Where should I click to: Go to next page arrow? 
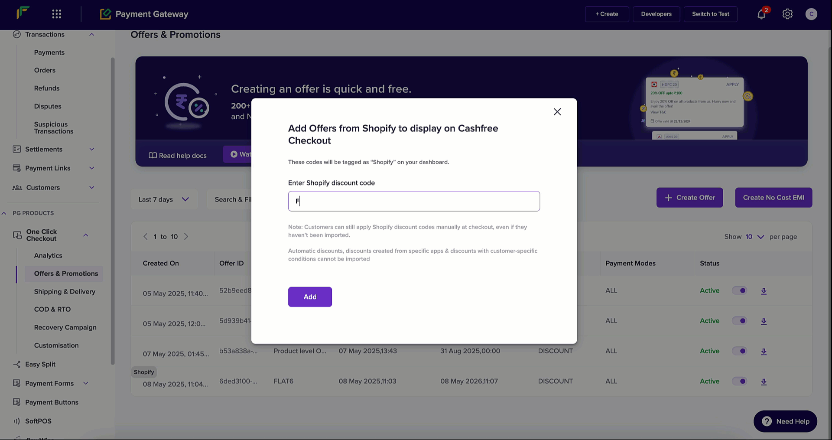(x=186, y=237)
